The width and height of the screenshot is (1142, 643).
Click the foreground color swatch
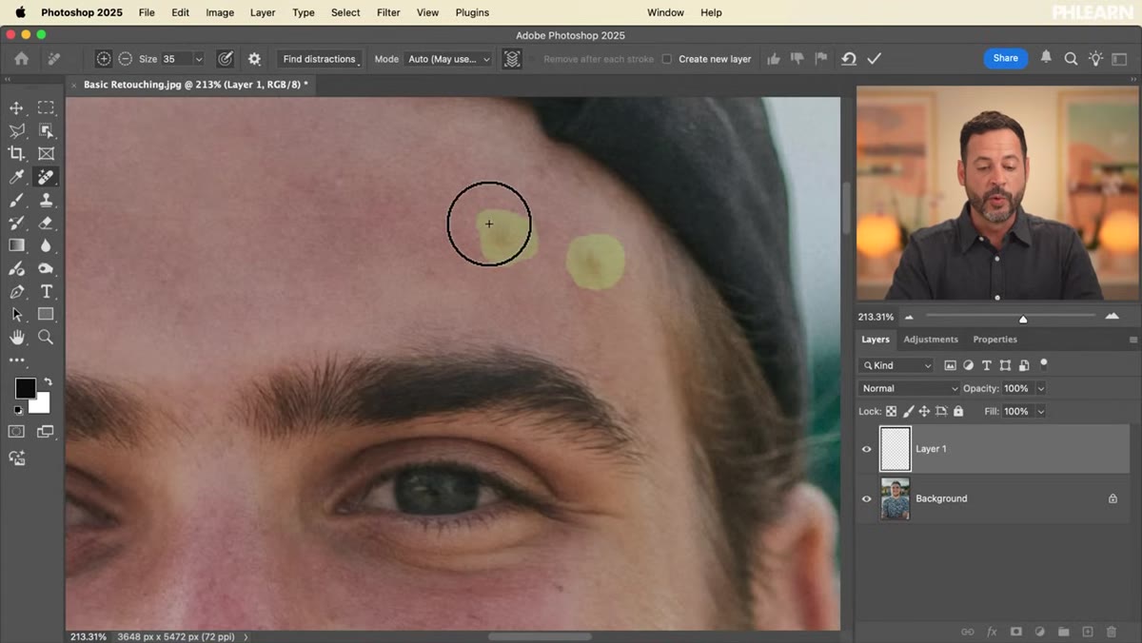coord(25,388)
